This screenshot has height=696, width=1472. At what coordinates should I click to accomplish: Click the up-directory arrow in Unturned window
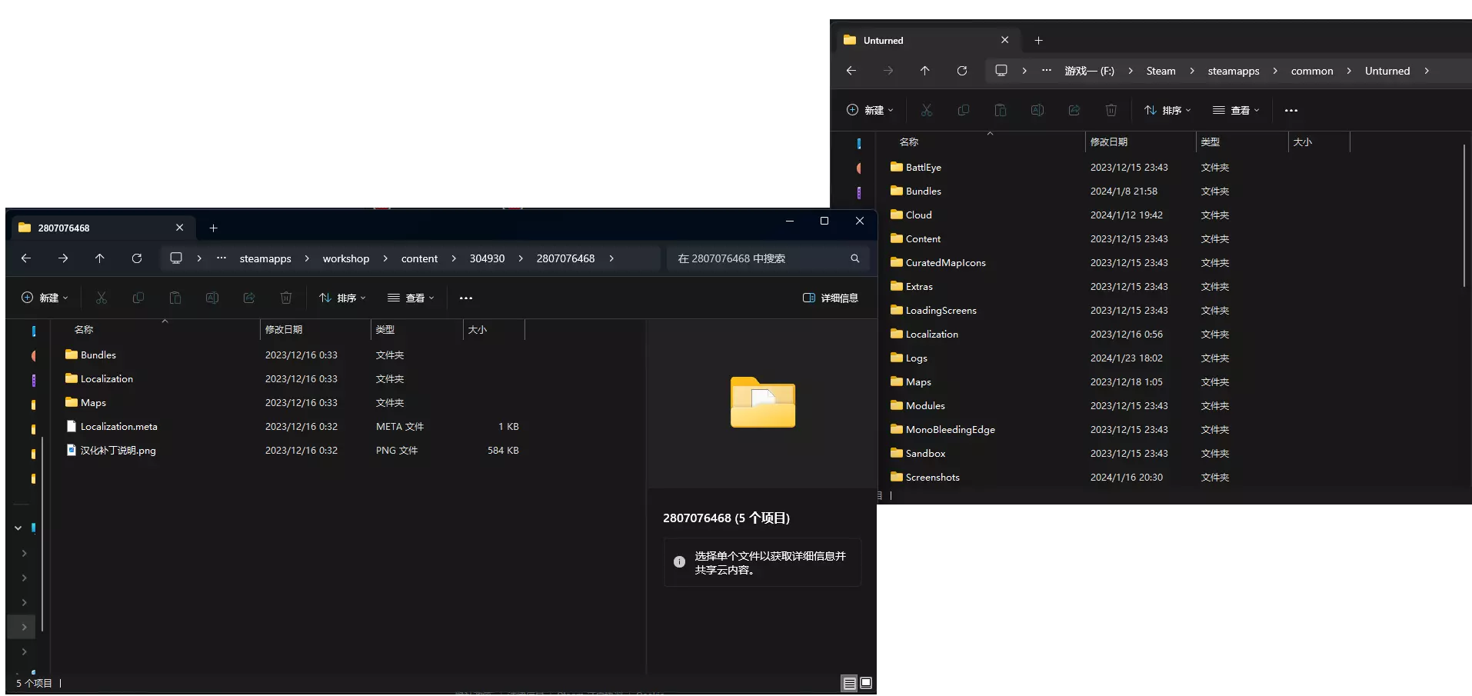[x=924, y=71]
